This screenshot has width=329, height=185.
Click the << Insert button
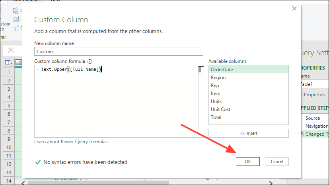[x=248, y=133]
